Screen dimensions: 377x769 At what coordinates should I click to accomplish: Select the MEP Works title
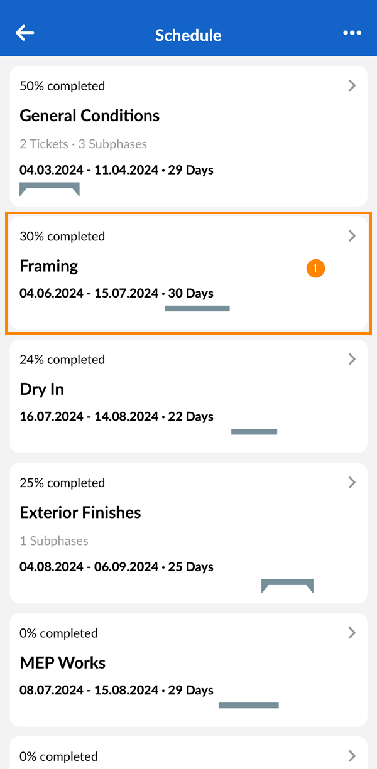[x=63, y=663]
